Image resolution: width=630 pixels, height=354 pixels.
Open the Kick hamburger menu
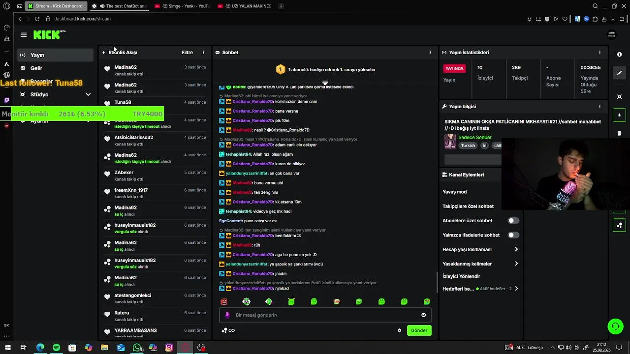[24, 35]
